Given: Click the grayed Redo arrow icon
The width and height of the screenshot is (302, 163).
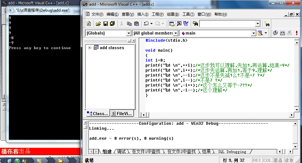Looking at the screenshot, I should (x=158, y=24).
